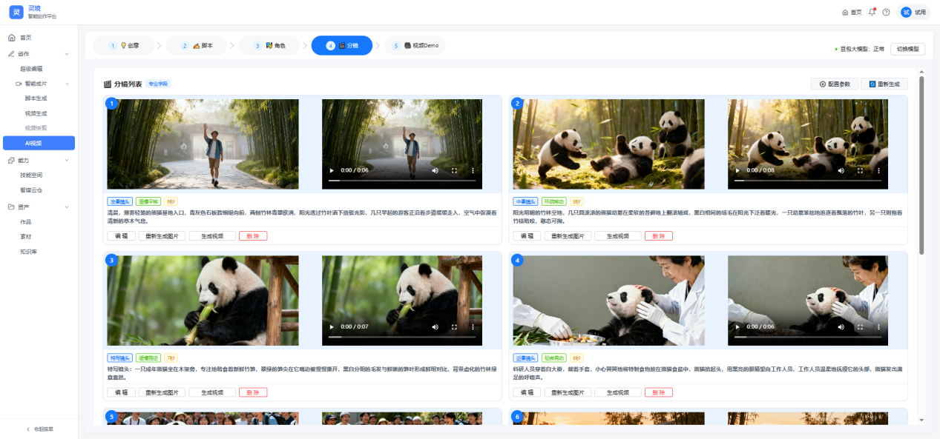Go to step 2 脚本

tap(197, 45)
